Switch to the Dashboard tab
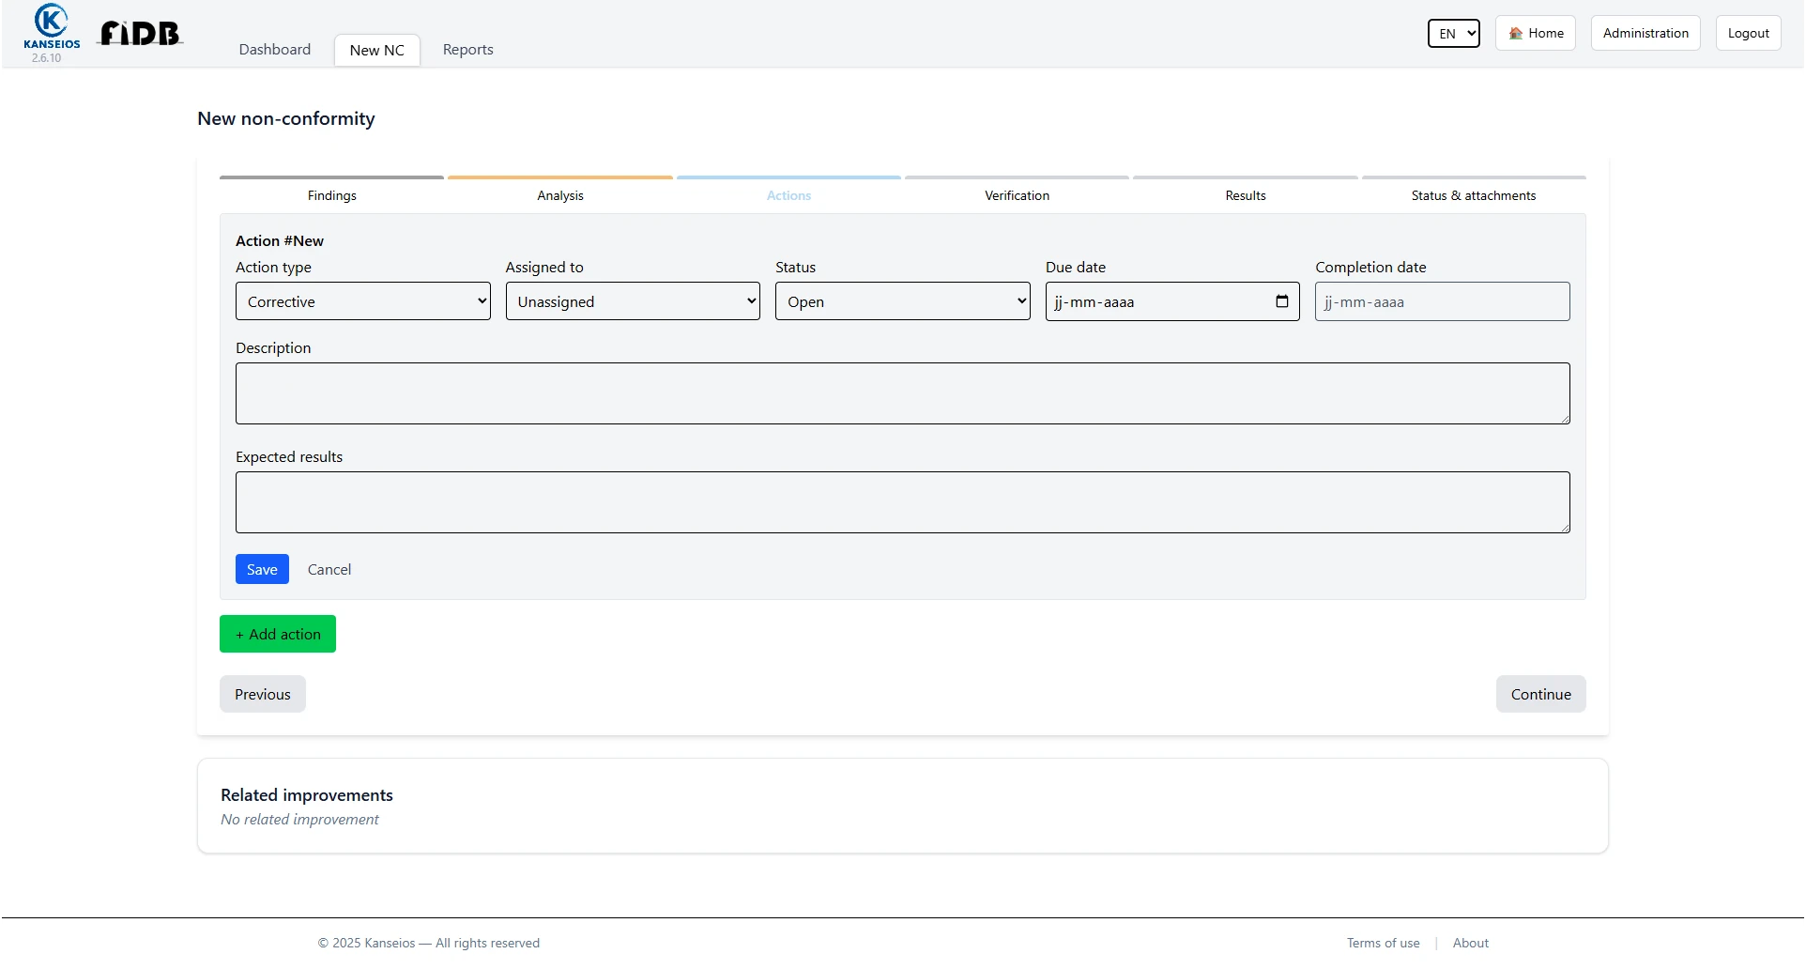The width and height of the screenshot is (1806, 969). pos(274,50)
